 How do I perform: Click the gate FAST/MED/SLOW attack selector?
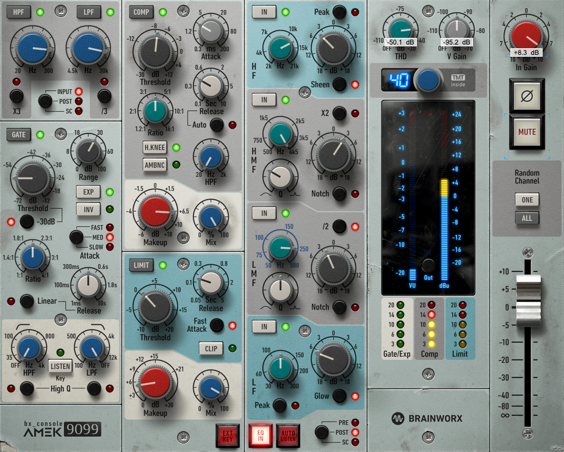coord(76,237)
